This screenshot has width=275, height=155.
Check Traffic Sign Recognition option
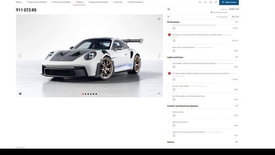pyautogui.click(x=169, y=122)
